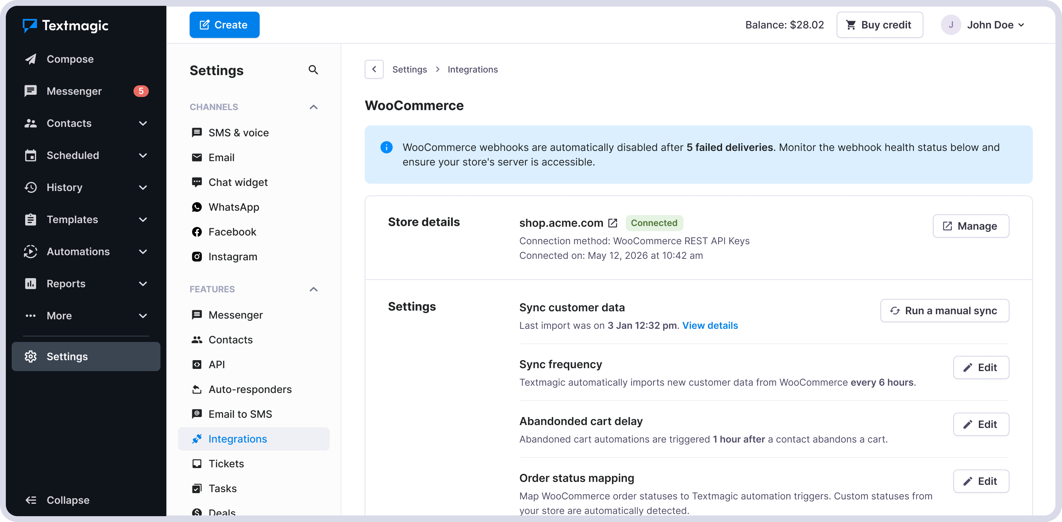Viewport: 1062px width, 522px height.
Task: Go back using breadcrumb arrow button
Action: tap(374, 69)
